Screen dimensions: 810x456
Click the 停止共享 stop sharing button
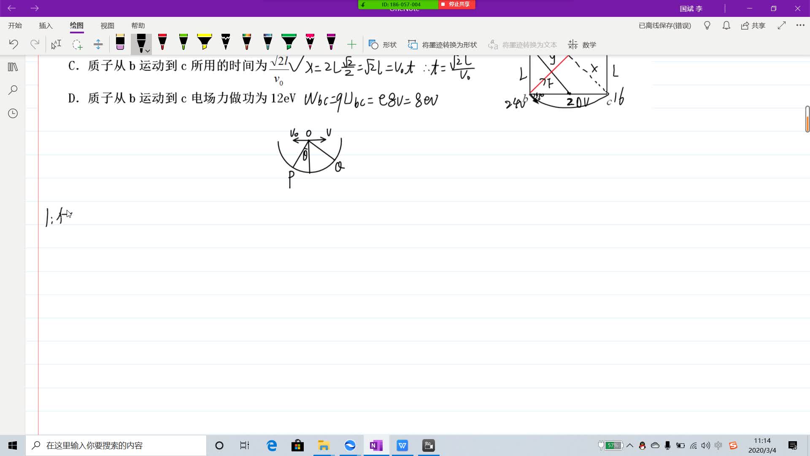[456, 4]
